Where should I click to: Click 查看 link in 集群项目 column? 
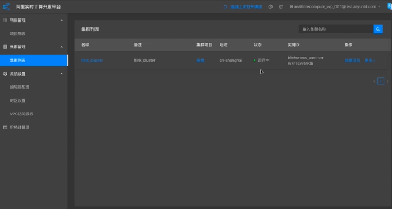tap(201, 61)
